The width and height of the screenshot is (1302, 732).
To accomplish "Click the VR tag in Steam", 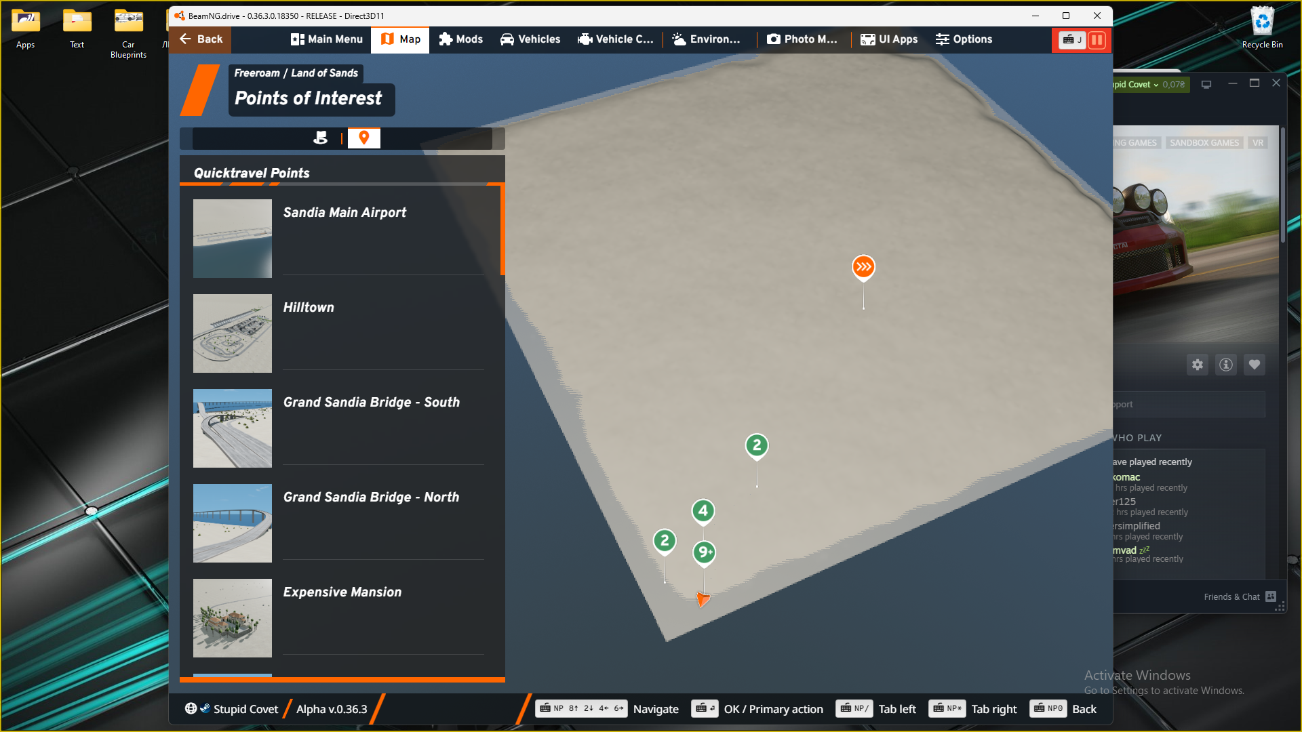I will [x=1258, y=143].
